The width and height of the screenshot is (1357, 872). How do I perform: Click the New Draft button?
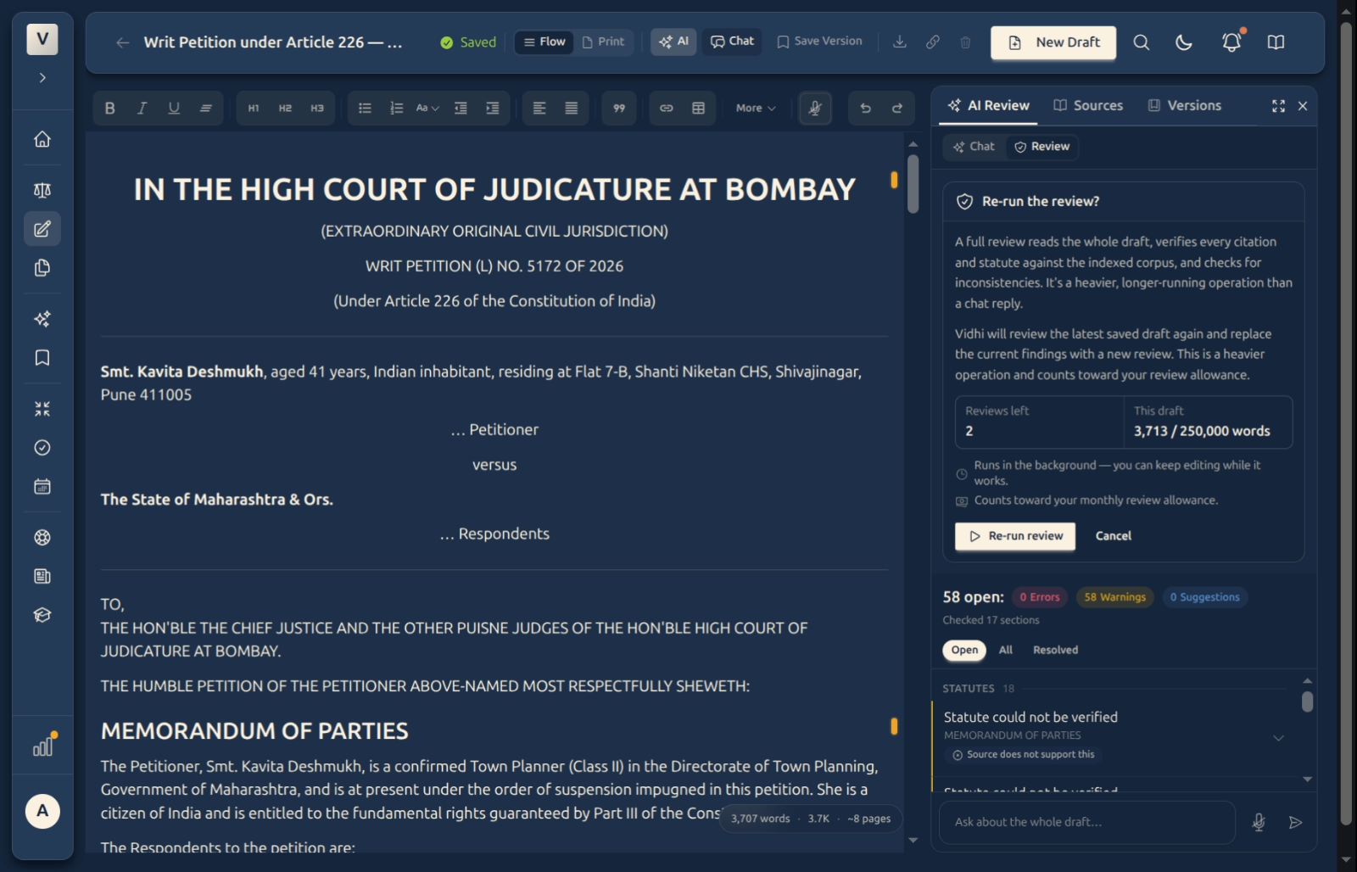[x=1053, y=42]
